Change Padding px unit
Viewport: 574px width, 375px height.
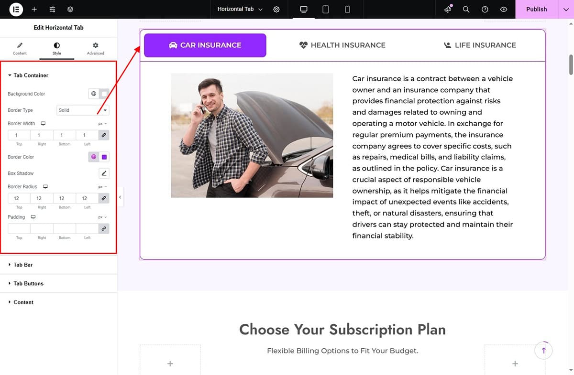(x=103, y=217)
